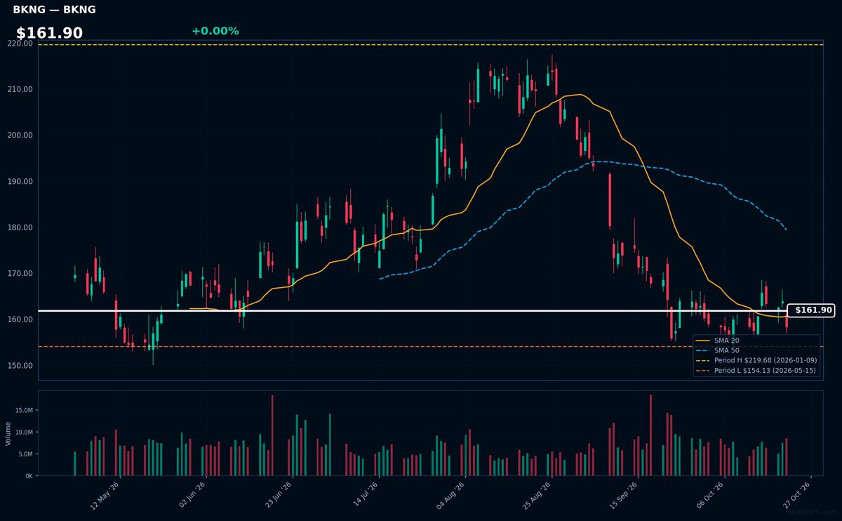Click the 200.00 price axis label

point(21,136)
